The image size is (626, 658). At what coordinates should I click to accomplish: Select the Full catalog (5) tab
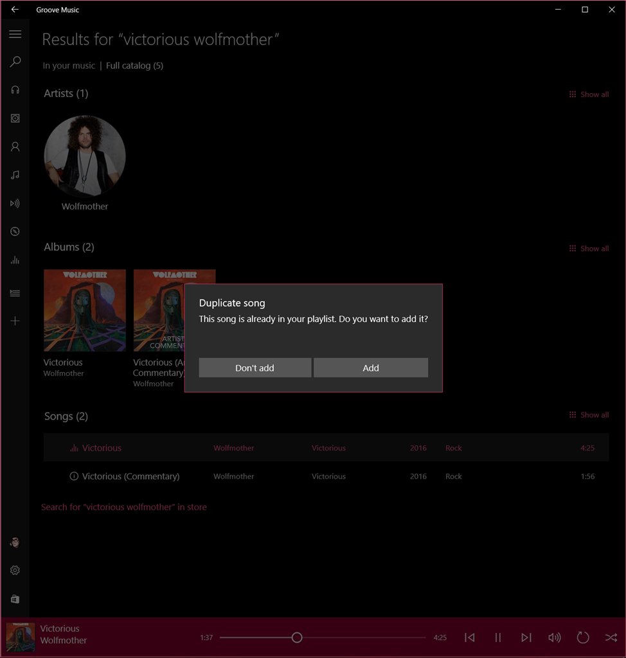point(134,66)
